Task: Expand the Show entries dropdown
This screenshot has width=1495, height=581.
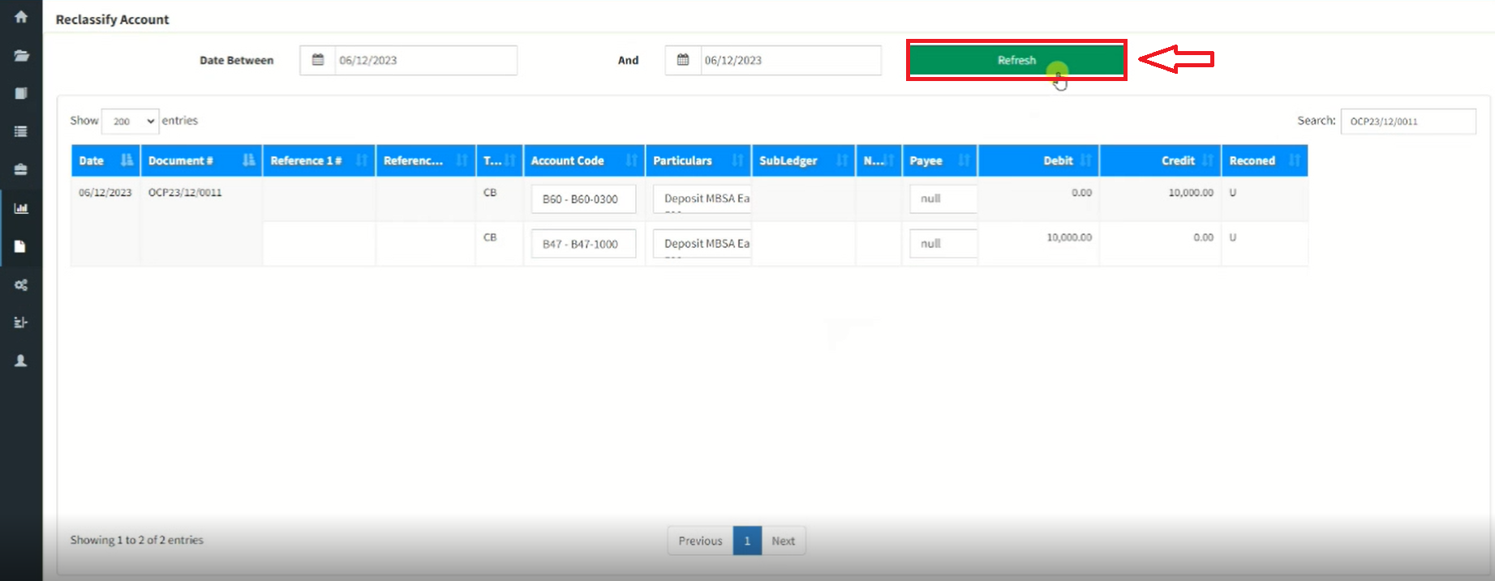Action: (130, 121)
